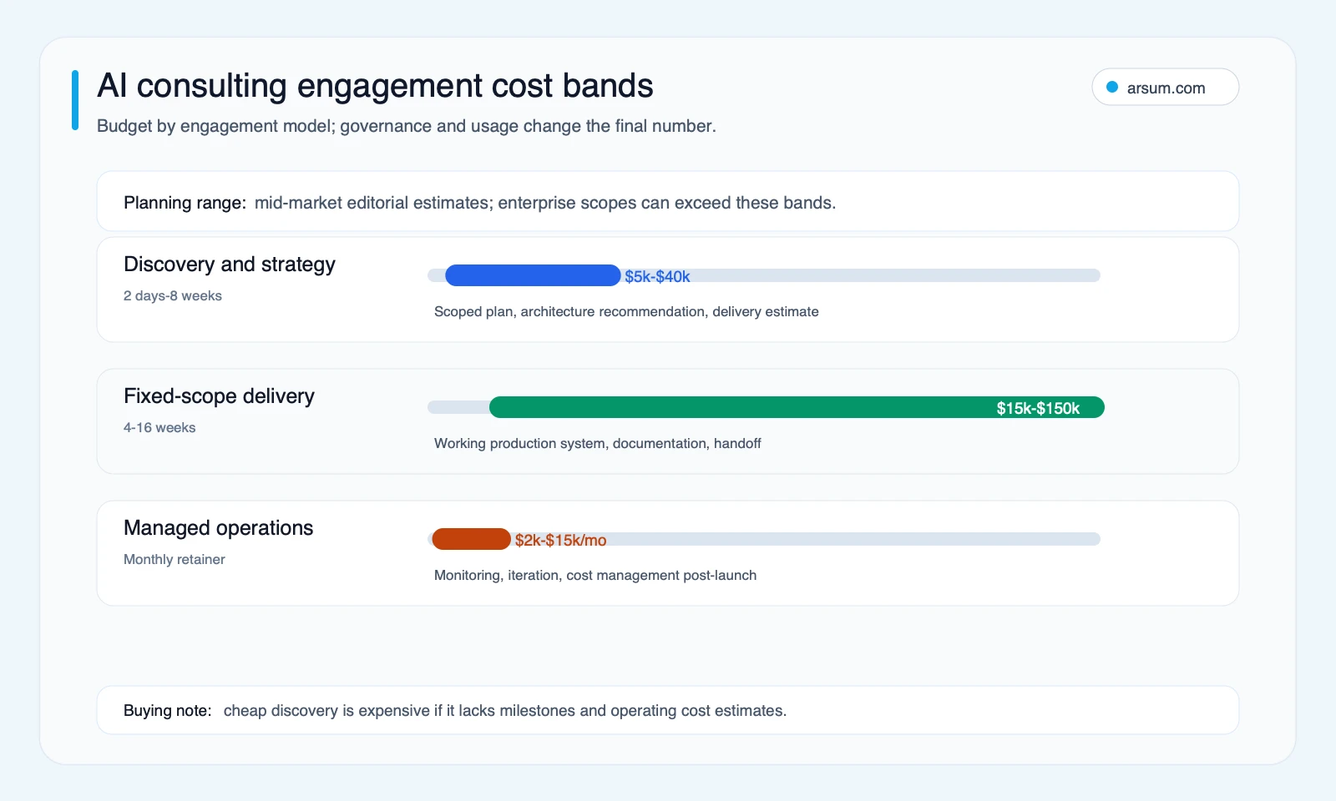Click the 'Planning range:' label
This screenshot has width=1336, height=801.
click(x=185, y=203)
